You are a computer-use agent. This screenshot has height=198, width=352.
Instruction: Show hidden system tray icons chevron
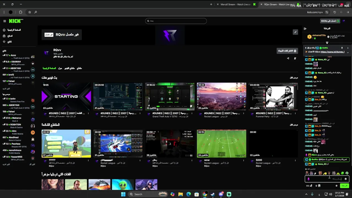(306, 194)
